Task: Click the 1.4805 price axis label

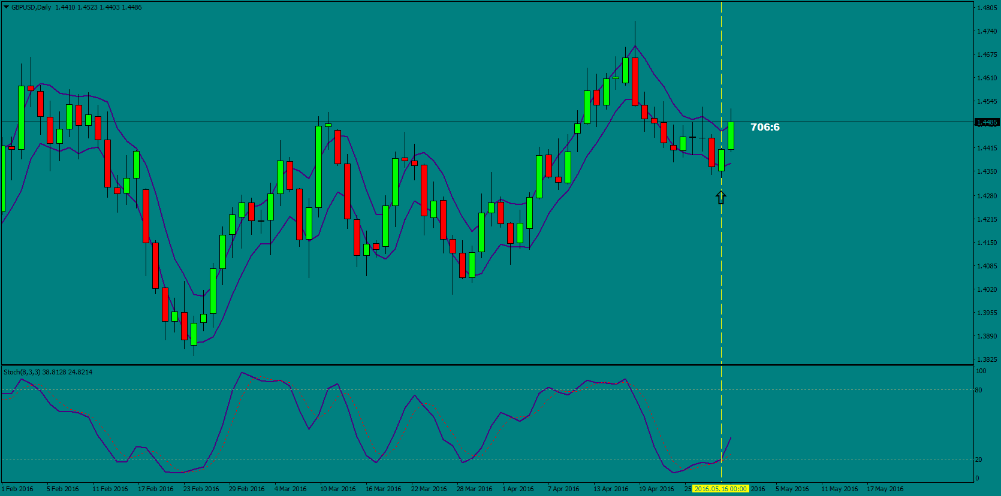Action: 987,8
